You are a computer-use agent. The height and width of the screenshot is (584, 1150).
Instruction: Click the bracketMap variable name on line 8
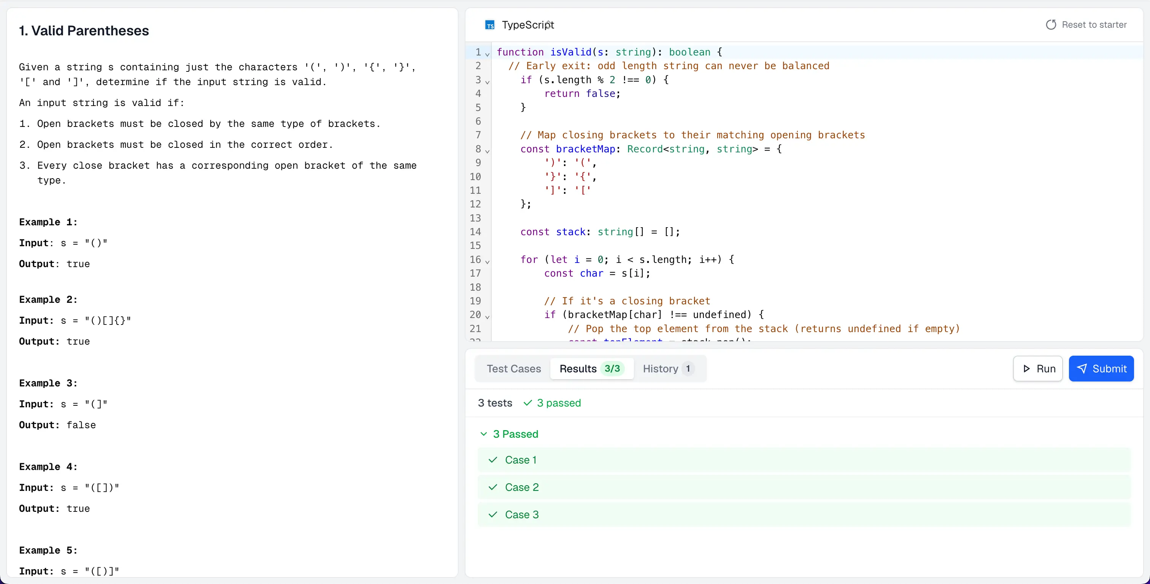585,149
